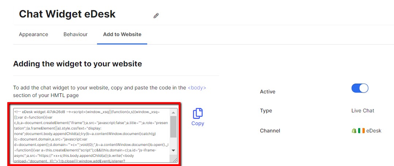Click the <body> link in the instructions
Viewport: 394px width, 166px height.
point(197,88)
